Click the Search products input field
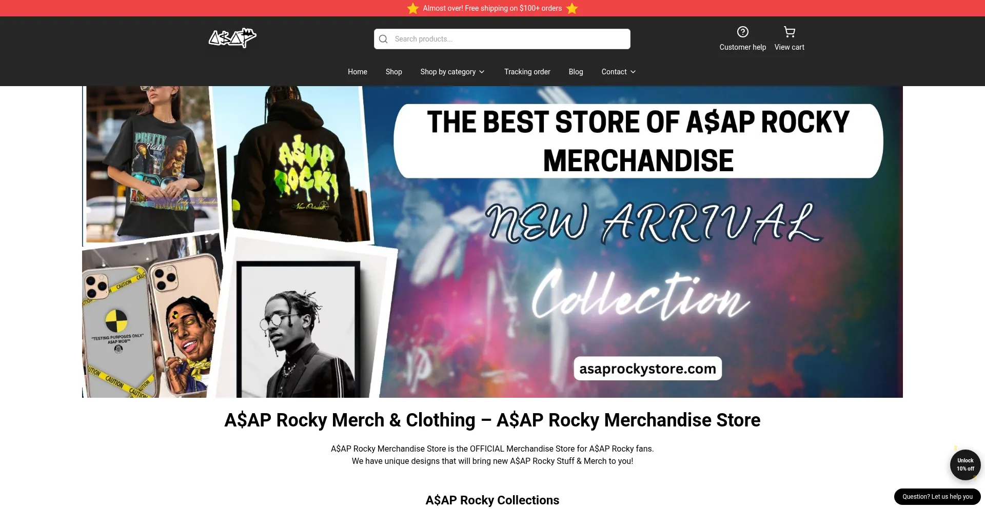 (502, 39)
